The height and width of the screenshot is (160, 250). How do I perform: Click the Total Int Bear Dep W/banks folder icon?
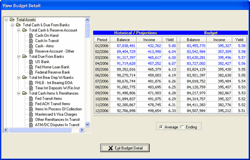[x=25, y=78]
